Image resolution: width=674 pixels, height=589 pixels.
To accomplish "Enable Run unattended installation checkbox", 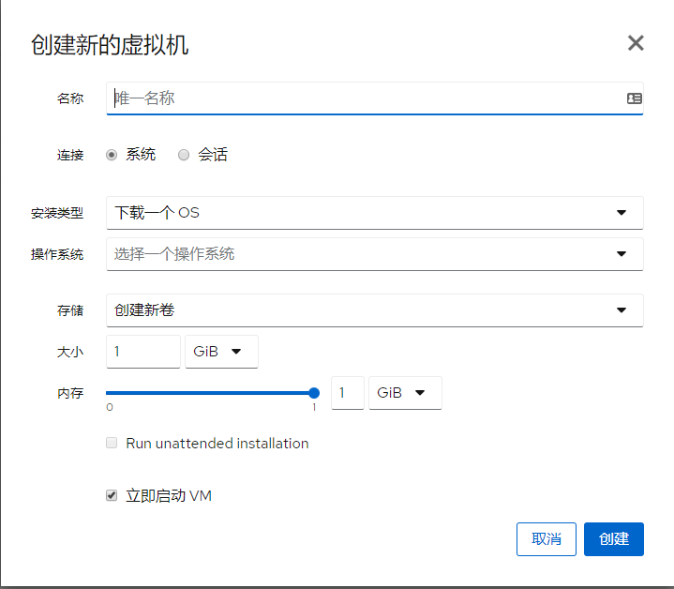I will (x=112, y=443).
